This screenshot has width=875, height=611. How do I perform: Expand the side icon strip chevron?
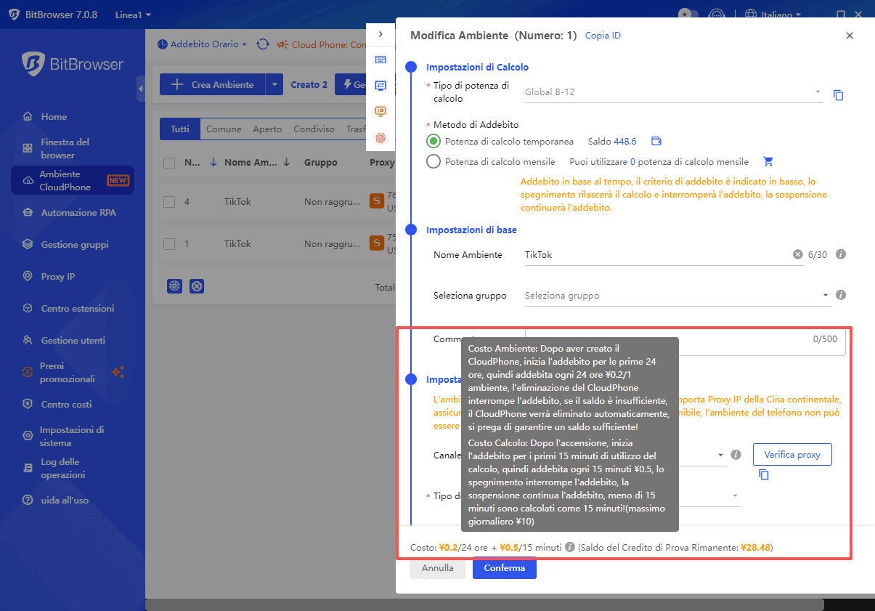click(x=380, y=34)
